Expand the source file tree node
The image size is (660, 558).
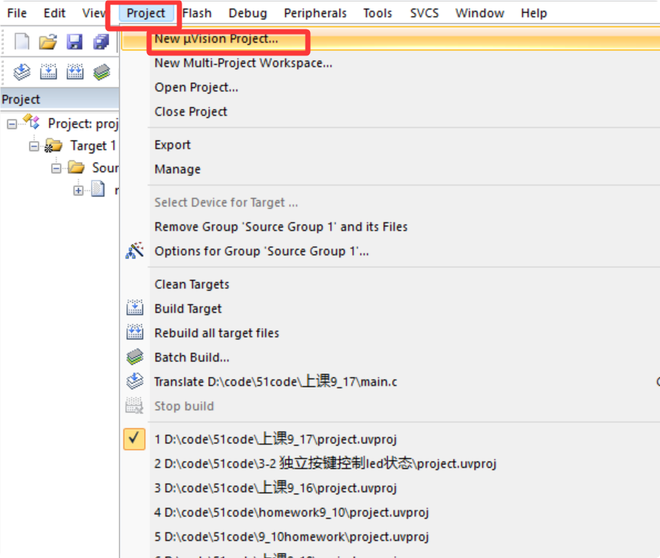(78, 190)
